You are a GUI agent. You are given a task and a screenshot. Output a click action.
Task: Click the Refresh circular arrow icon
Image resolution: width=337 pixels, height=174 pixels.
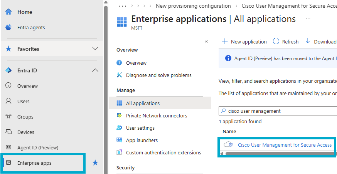[x=276, y=42]
